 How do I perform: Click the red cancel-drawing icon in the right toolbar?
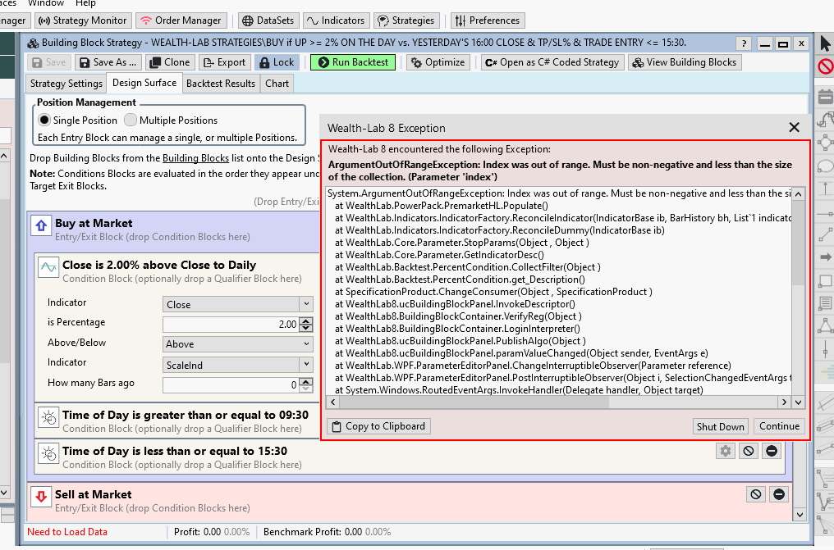coord(826,67)
